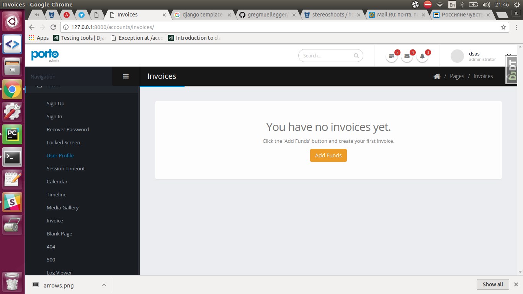Open Ubuntu dash home in launcher
The width and height of the screenshot is (523, 294).
(x=12, y=21)
